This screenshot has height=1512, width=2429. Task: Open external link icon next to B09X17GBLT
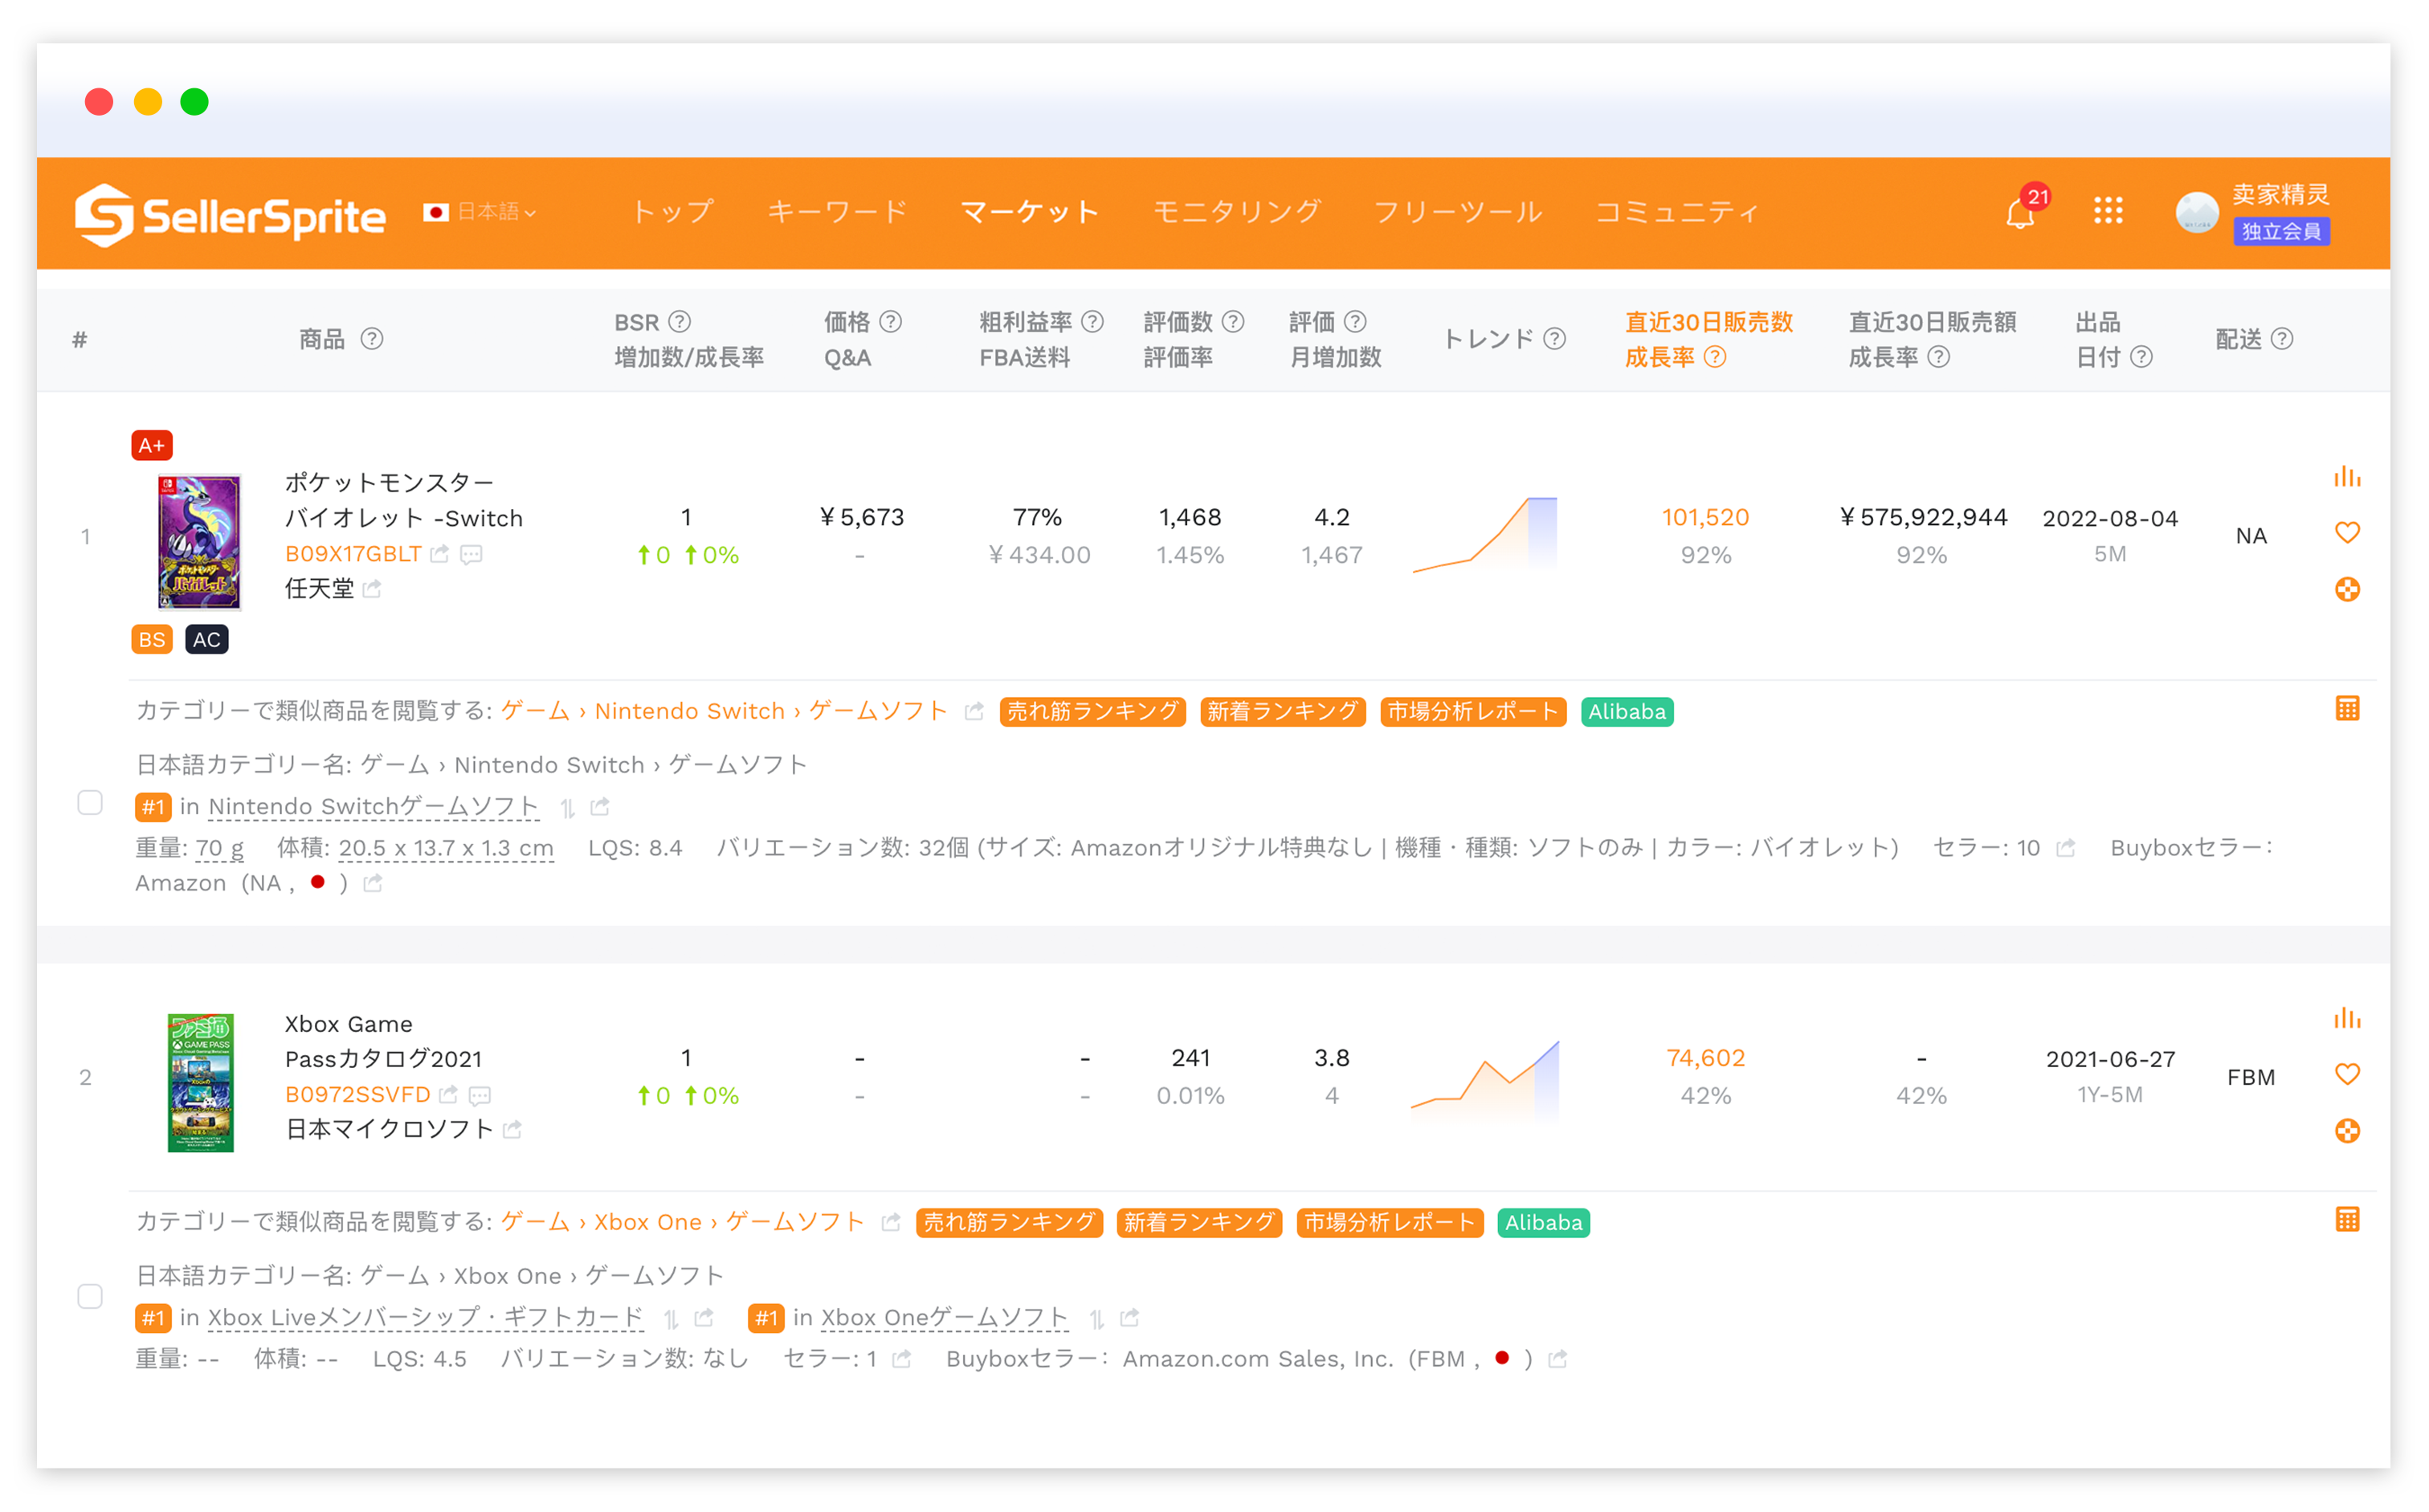tap(439, 554)
